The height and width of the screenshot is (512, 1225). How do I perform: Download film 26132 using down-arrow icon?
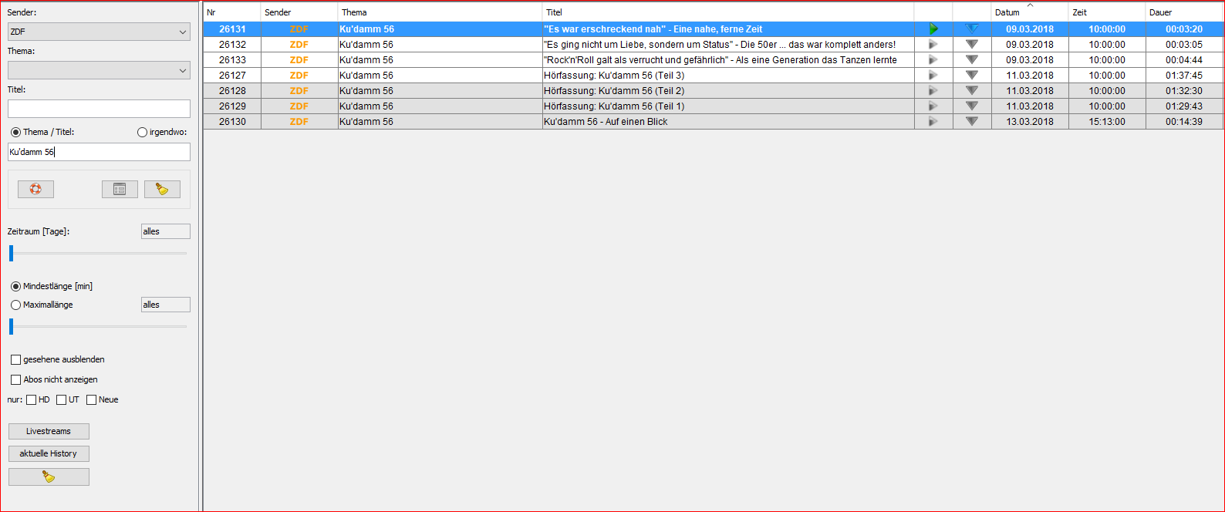pyautogui.click(x=972, y=45)
